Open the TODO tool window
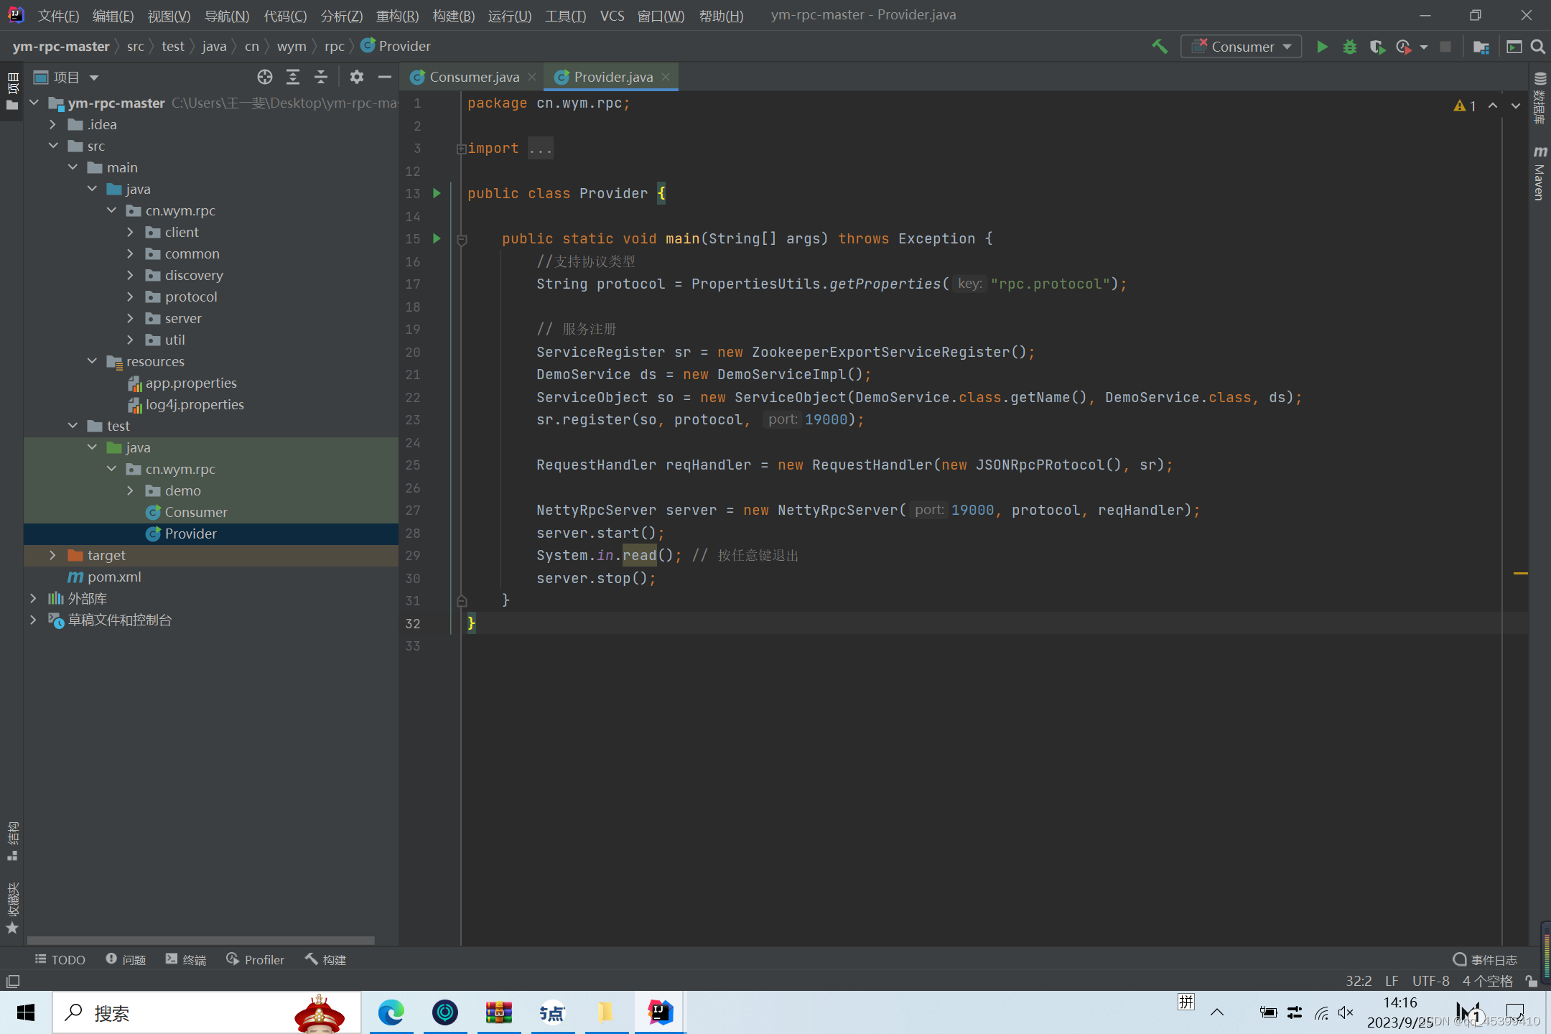The image size is (1551, 1034). coord(60,959)
